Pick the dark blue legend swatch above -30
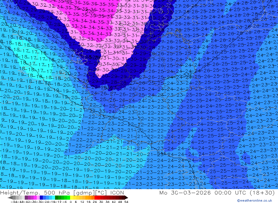Viewport: 278px width, 203px height. [x=41, y=197]
